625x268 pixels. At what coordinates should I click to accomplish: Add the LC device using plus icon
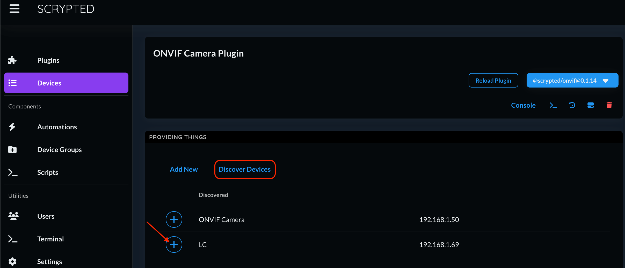click(174, 245)
